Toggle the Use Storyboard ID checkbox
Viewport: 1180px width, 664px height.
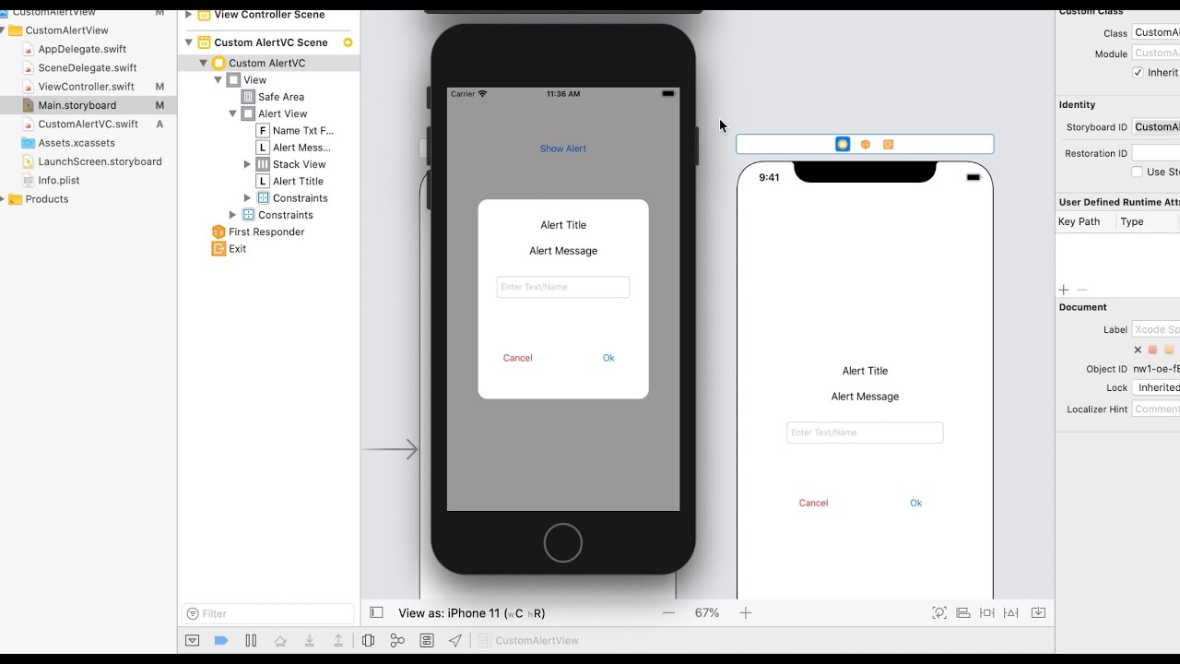click(1138, 172)
